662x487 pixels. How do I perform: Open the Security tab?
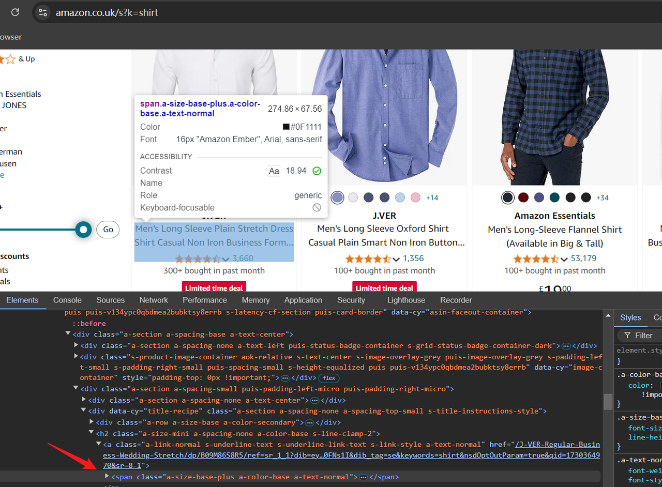351,300
